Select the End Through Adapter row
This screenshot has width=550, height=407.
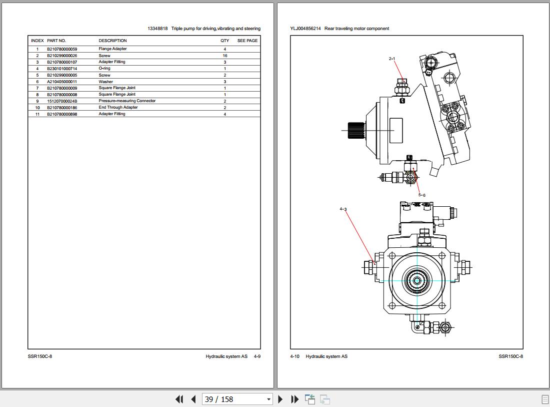(144, 108)
